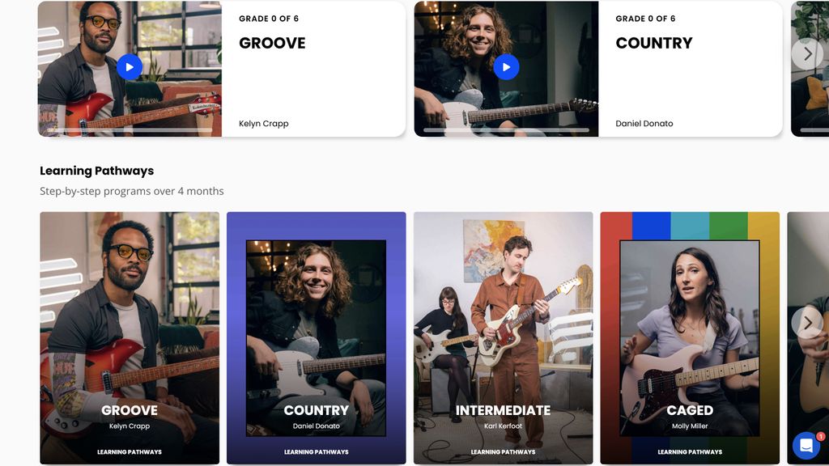This screenshot has height=466, width=829.
Task: Select instructor name Kelyn Crapp in top card
Action: [x=264, y=124]
